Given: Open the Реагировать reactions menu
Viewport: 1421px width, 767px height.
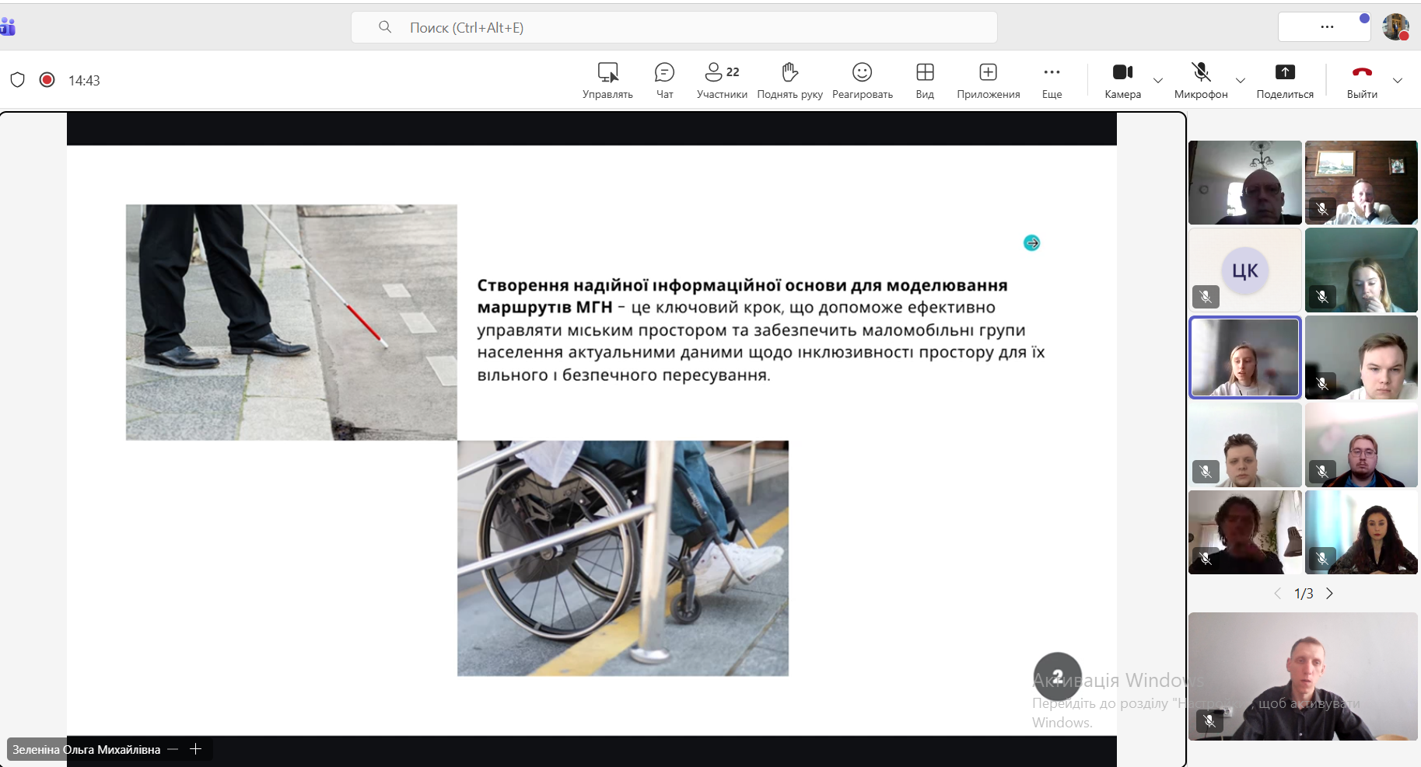Looking at the screenshot, I should pyautogui.click(x=862, y=80).
